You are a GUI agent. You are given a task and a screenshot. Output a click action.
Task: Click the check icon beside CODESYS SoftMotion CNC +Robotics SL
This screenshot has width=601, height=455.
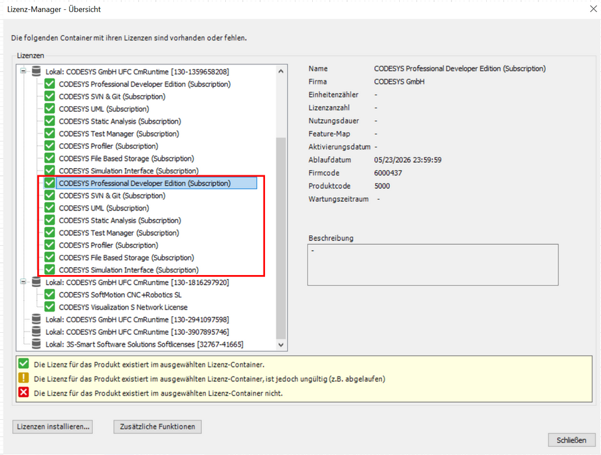pos(48,294)
